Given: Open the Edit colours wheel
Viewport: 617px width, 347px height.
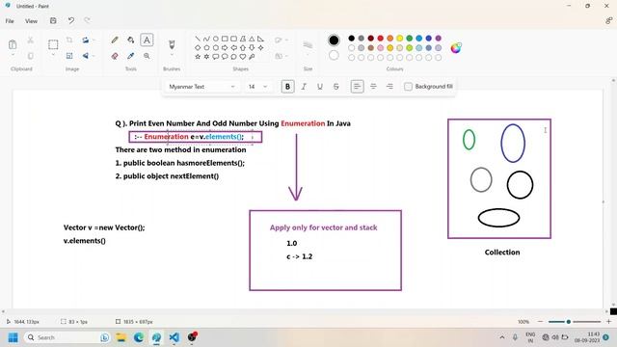Looking at the screenshot, I should click(456, 48).
